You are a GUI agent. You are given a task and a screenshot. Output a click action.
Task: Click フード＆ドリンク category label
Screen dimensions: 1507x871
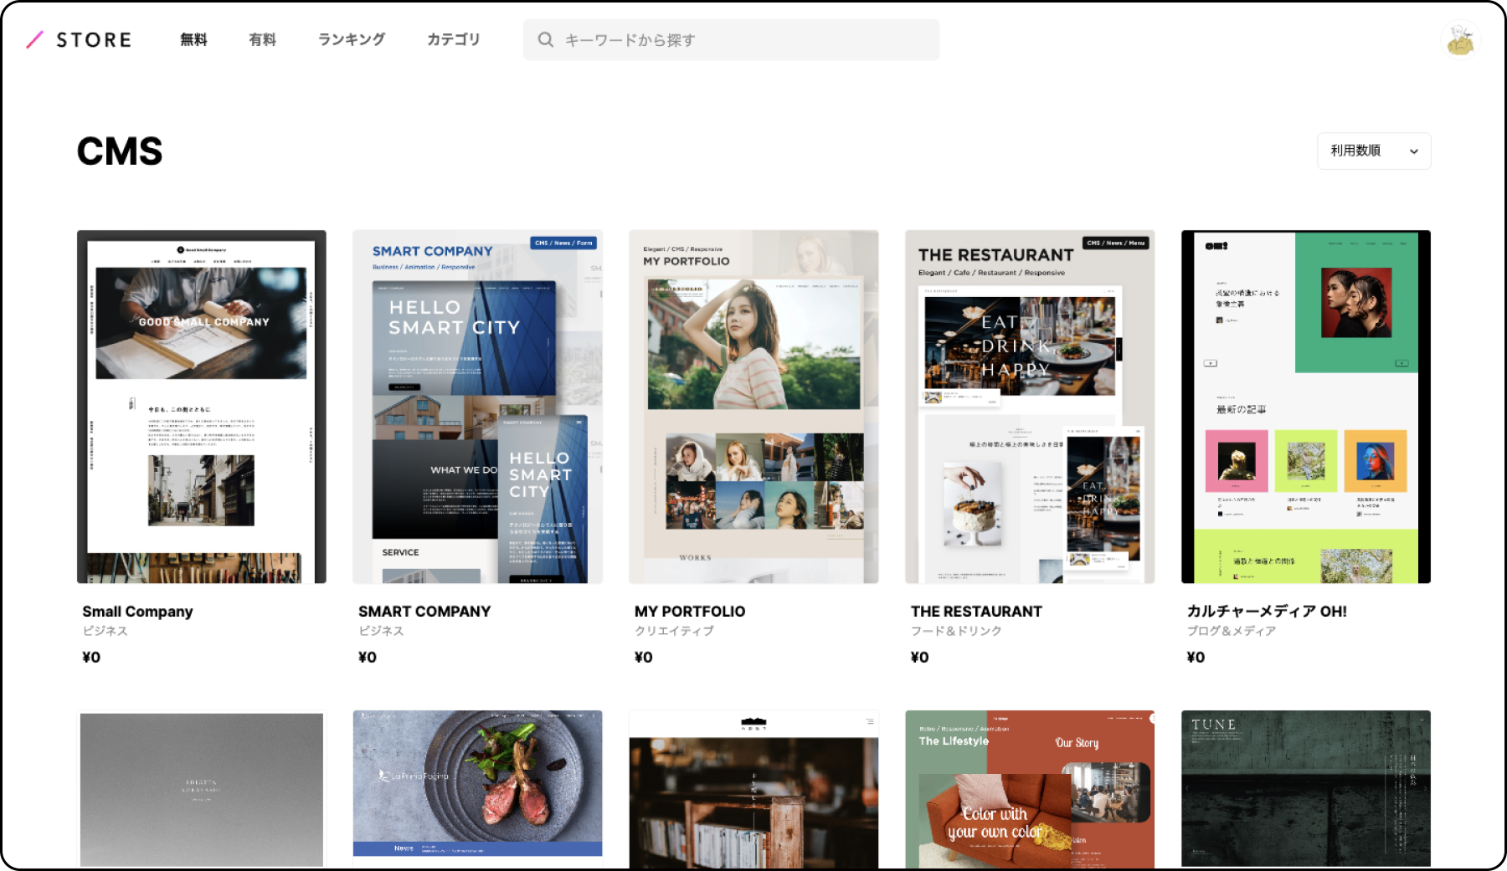[956, 631]
